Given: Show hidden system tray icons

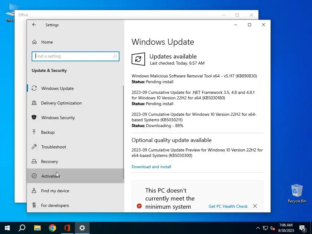Looking at the screenshot, I should coord(258,228).
